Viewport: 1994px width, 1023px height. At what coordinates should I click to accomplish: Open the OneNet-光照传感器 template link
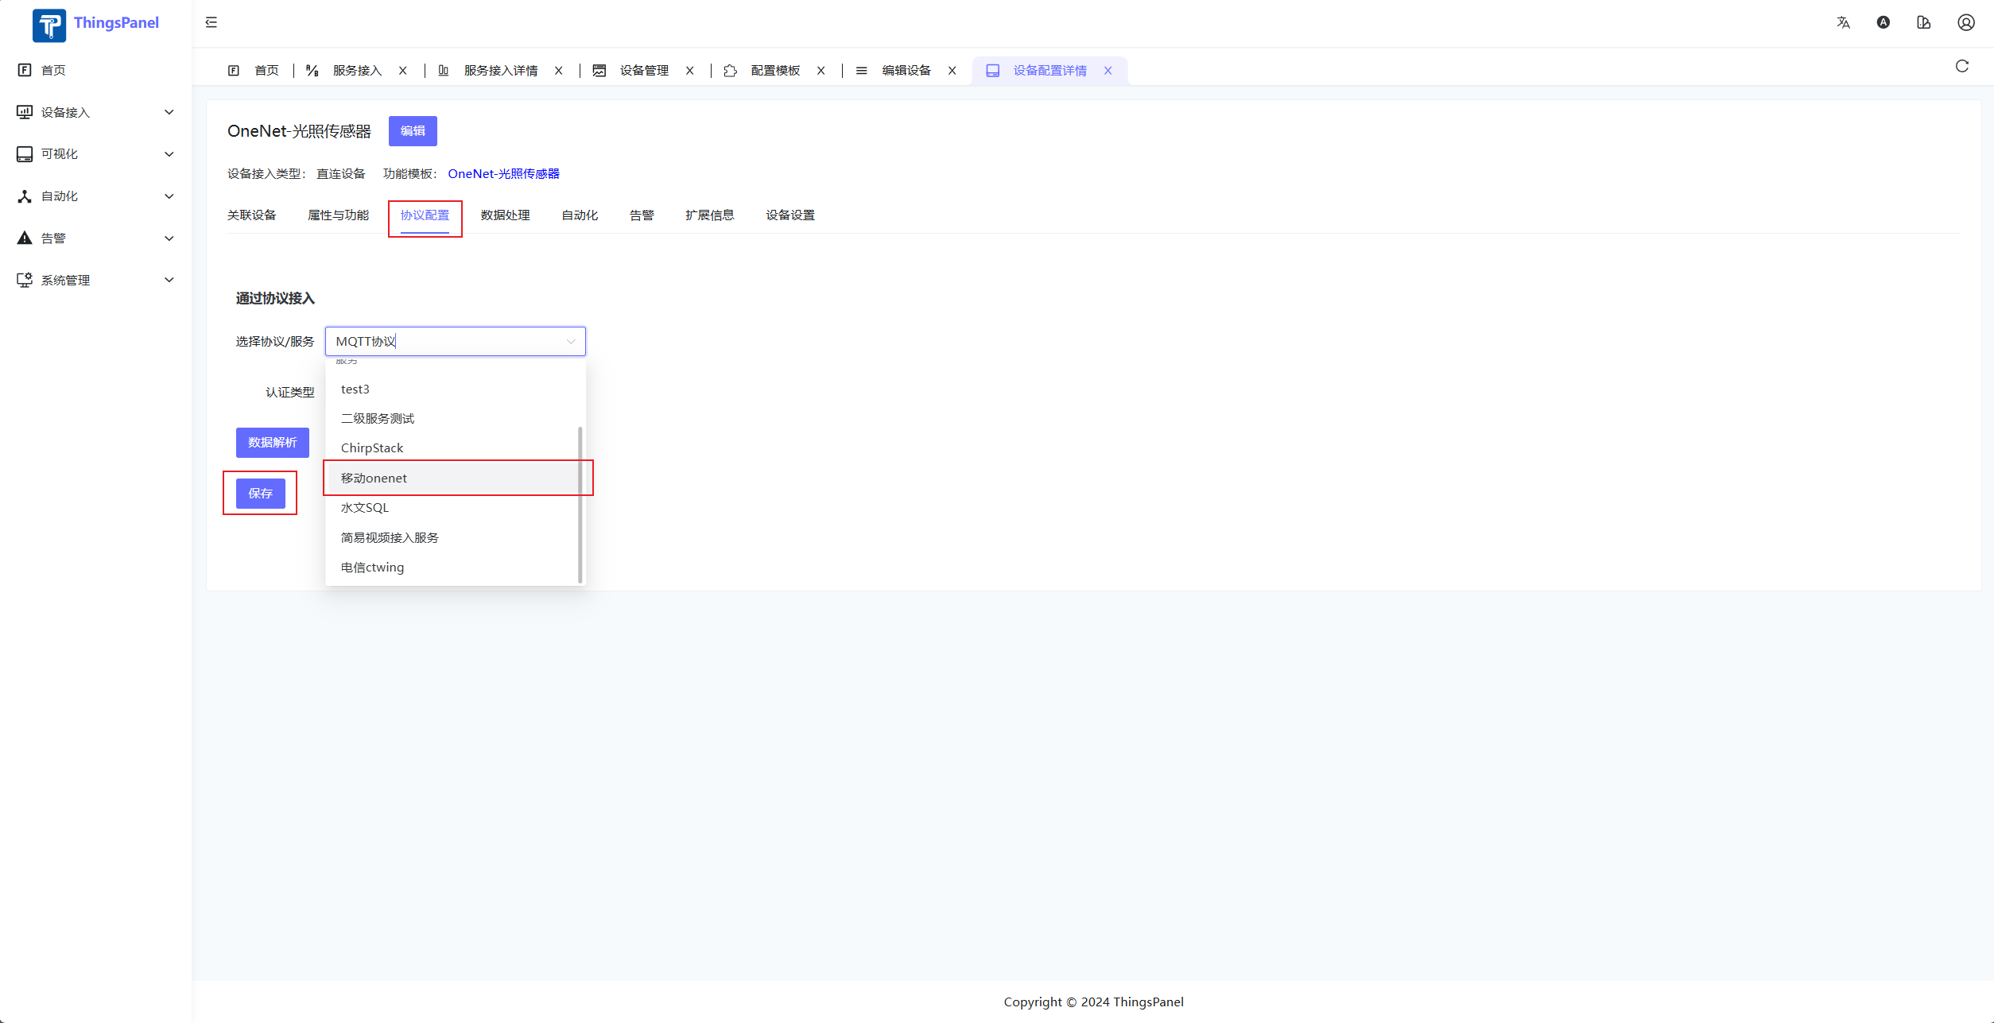click(503, 173)
